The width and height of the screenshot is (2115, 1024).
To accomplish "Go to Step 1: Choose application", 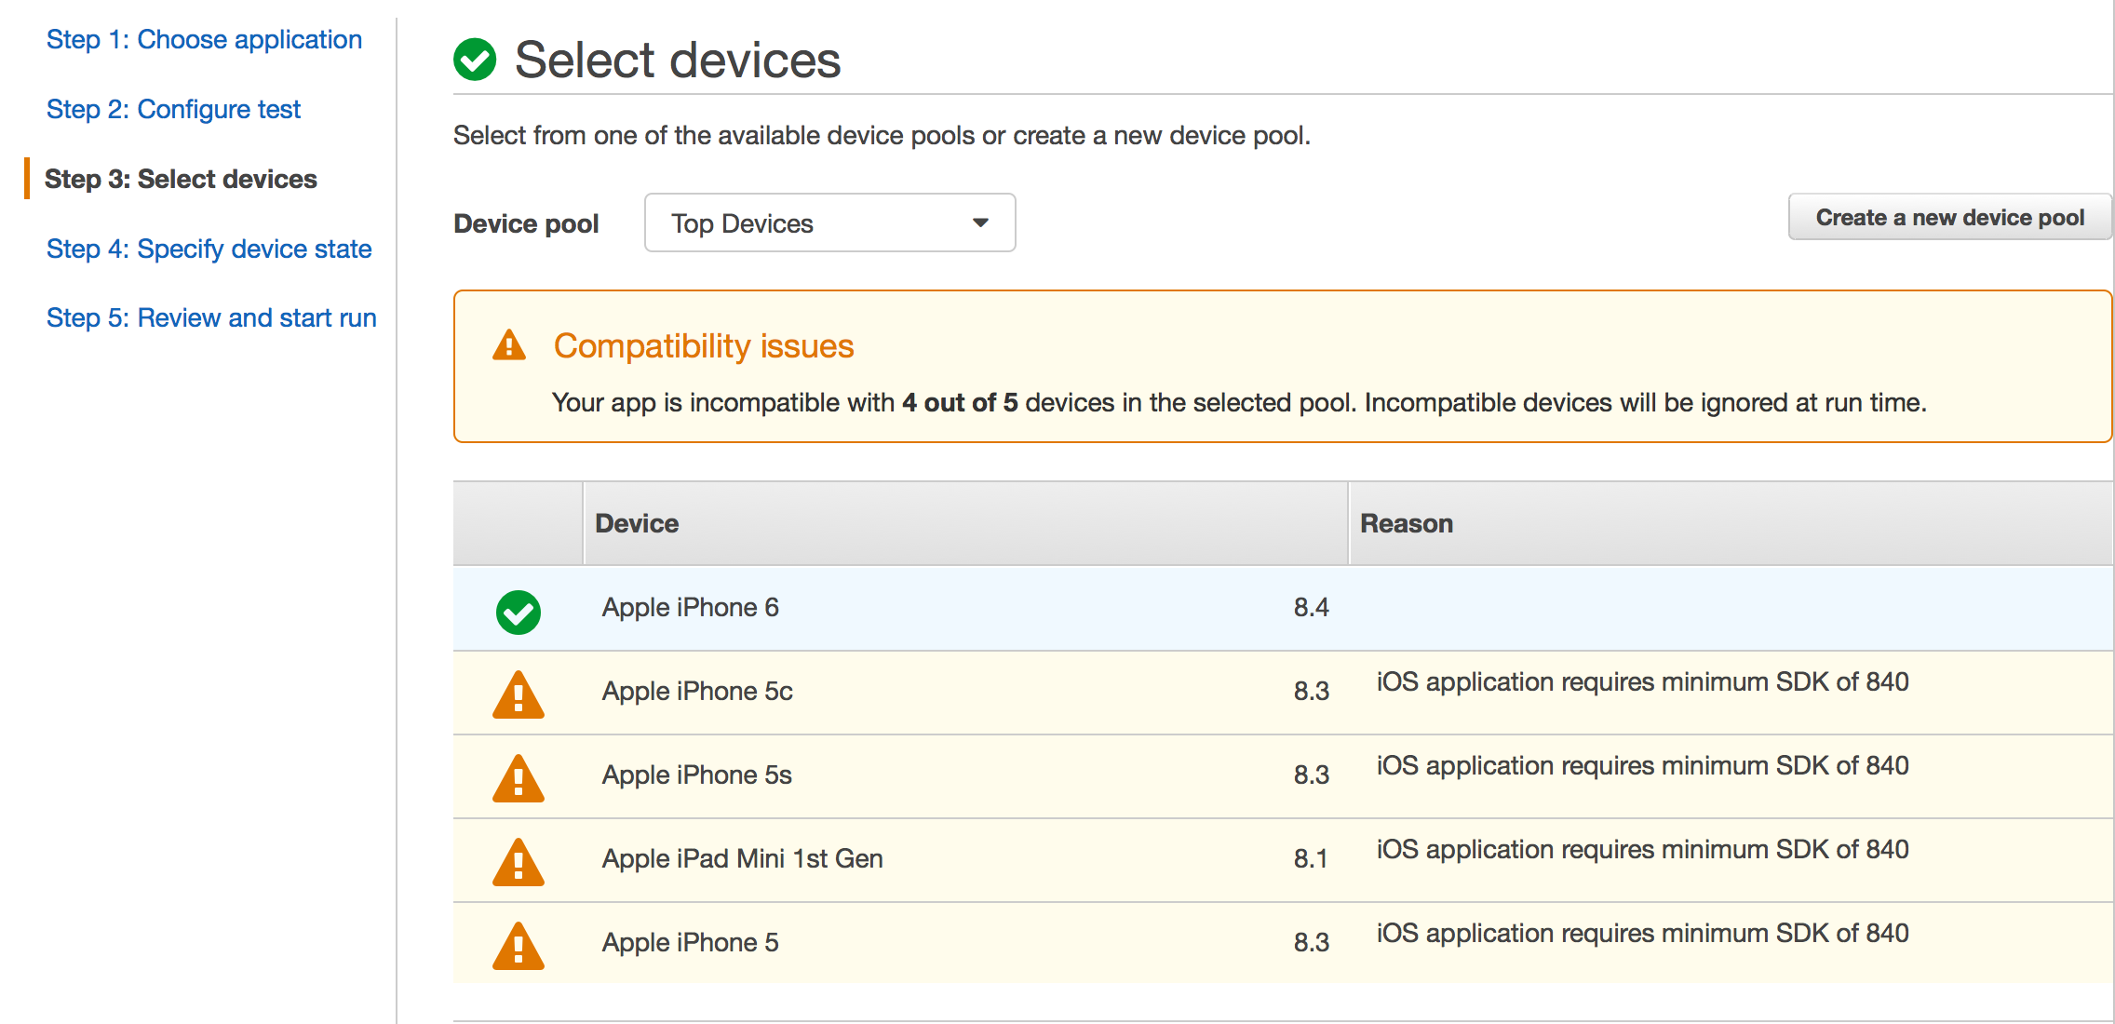I will [x=204, y=40].
